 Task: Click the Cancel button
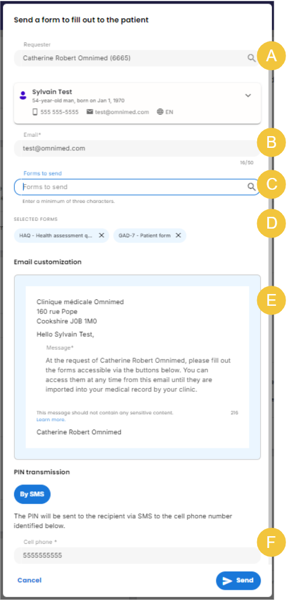[x=29, y=580]
